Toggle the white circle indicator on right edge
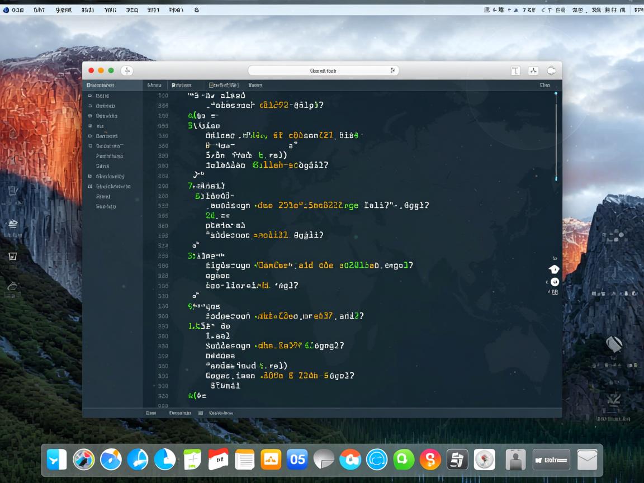The height and width of the screenshot is (483, 644). [555, 282]
